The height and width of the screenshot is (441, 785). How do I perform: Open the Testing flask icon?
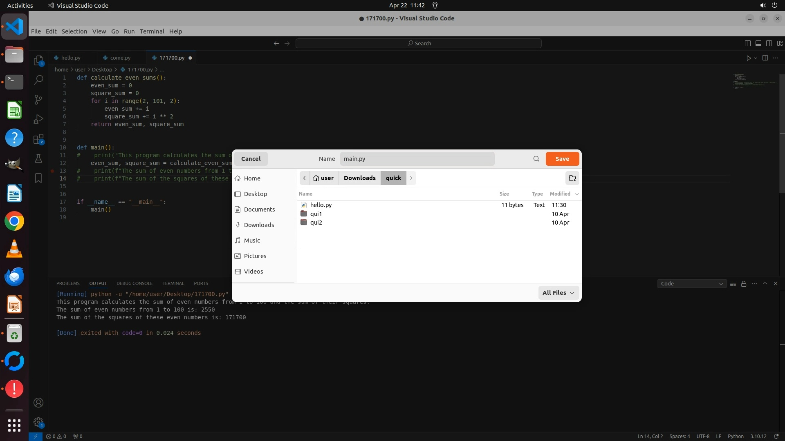[x=38, y=158]
